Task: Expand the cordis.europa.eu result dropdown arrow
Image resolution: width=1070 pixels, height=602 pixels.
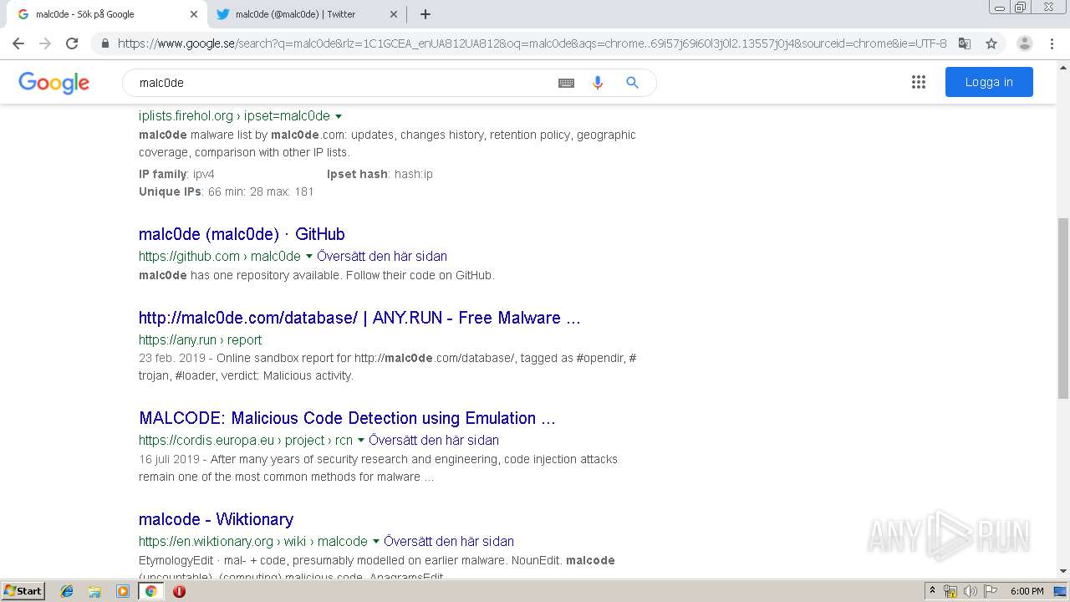Action: click(361, 441)
